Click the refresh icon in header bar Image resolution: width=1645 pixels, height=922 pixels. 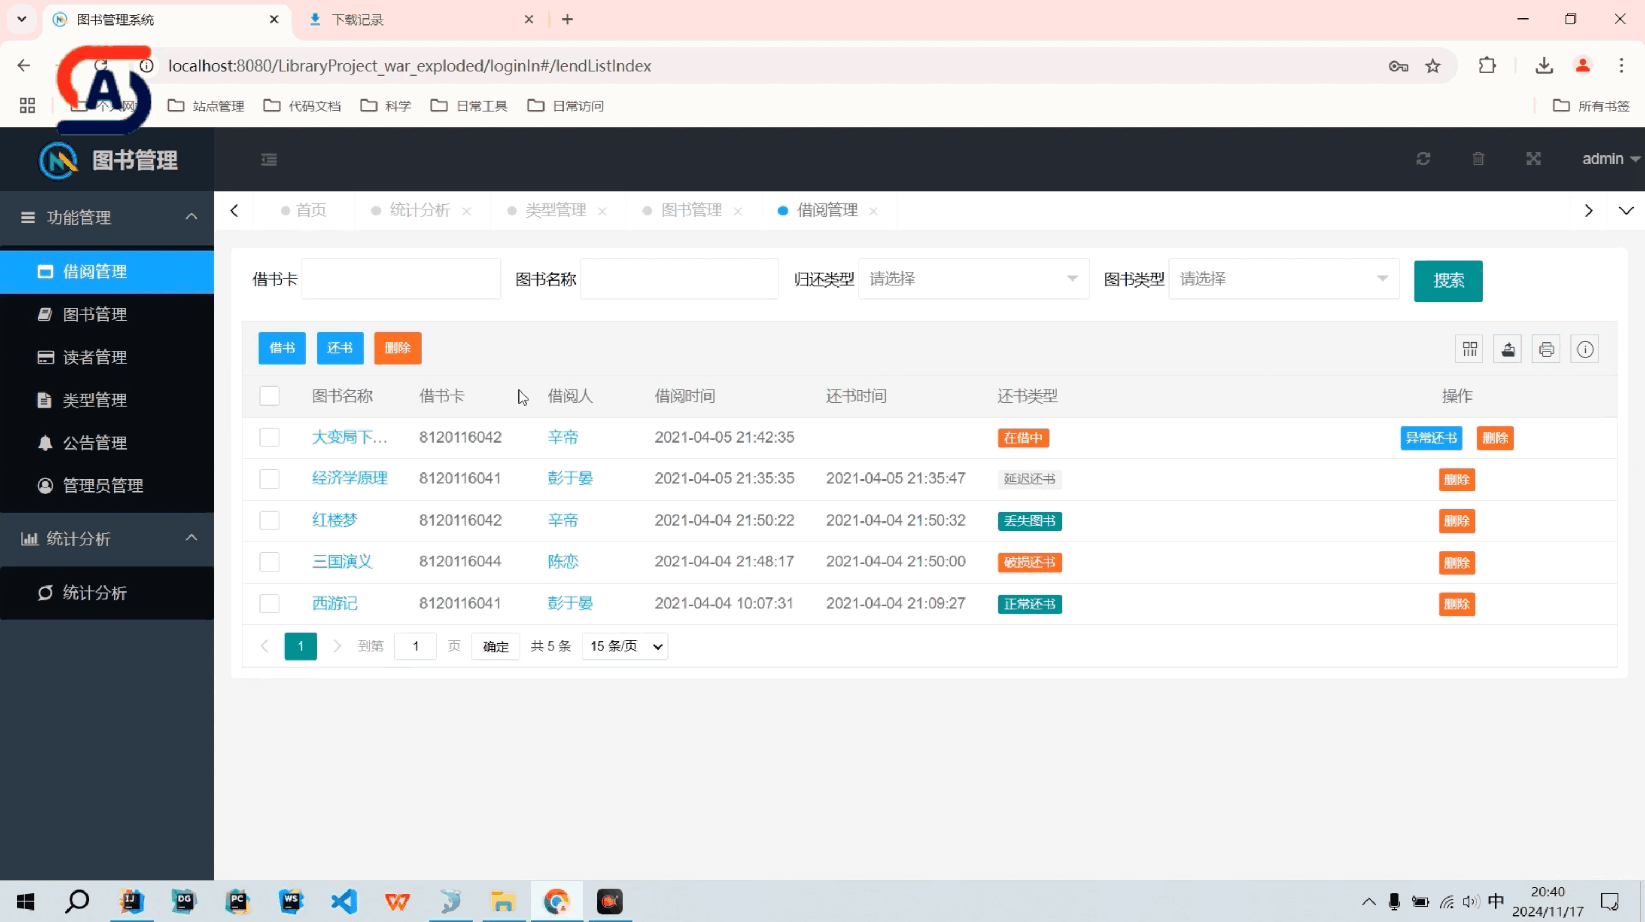[x=1423, y=159]
